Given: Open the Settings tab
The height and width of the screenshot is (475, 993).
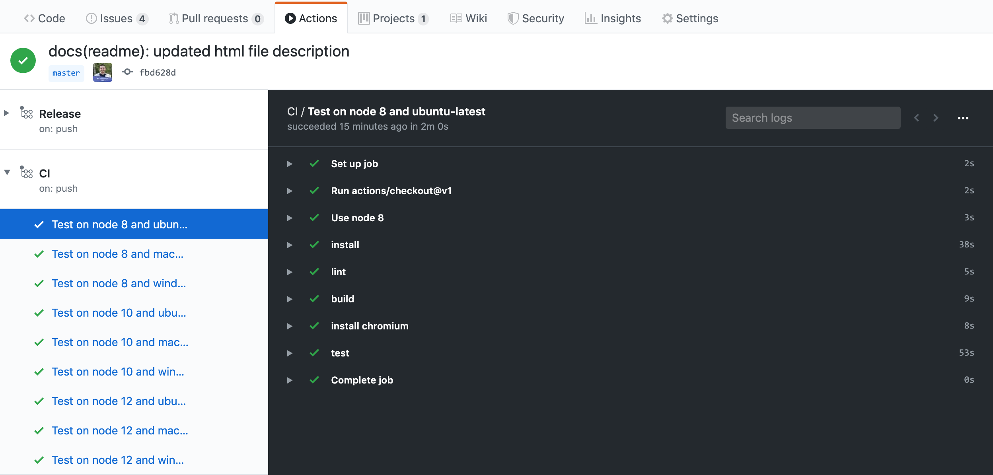Looking at the screenshot, I should [x=690, y=18].
